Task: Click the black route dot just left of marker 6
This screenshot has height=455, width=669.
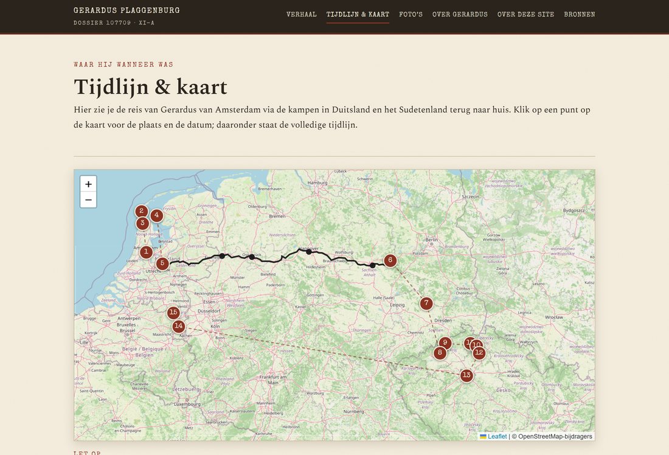Action: (x=372, y=265)
